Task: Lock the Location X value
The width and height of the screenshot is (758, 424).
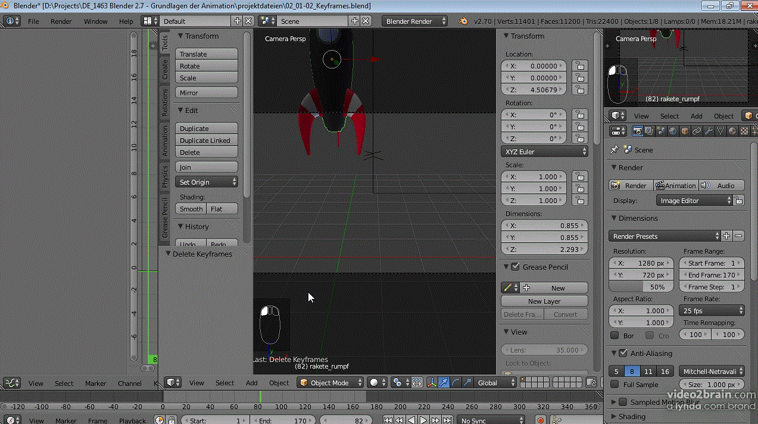Action: pyautogui.click(x=579, y=66)
